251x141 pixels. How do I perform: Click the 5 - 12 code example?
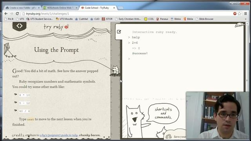tap(24, 103)
